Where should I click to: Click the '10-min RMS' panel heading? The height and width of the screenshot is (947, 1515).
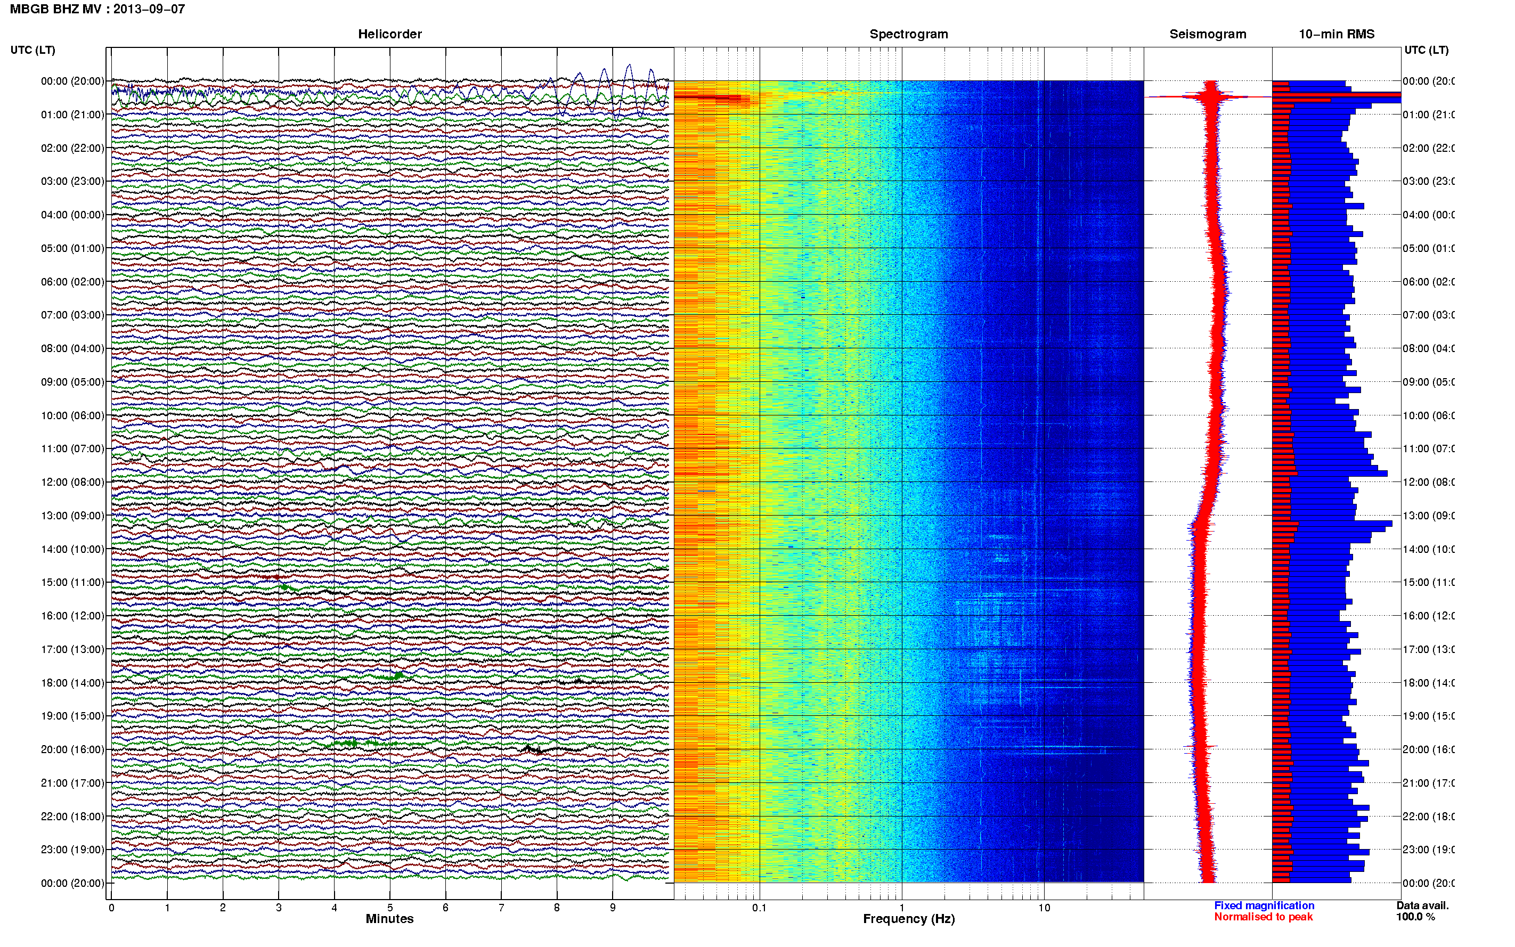[x=1336, y=34]
